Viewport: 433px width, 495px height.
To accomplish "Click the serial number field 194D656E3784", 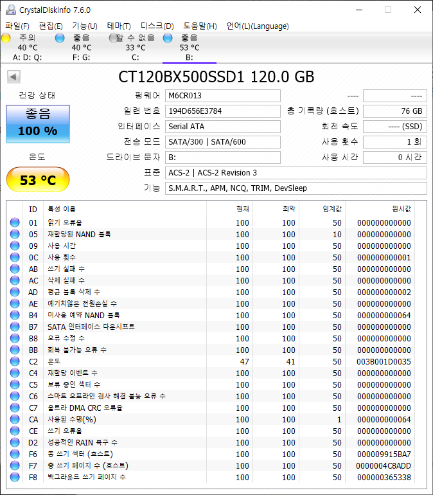I will click(x=223, y=111).
